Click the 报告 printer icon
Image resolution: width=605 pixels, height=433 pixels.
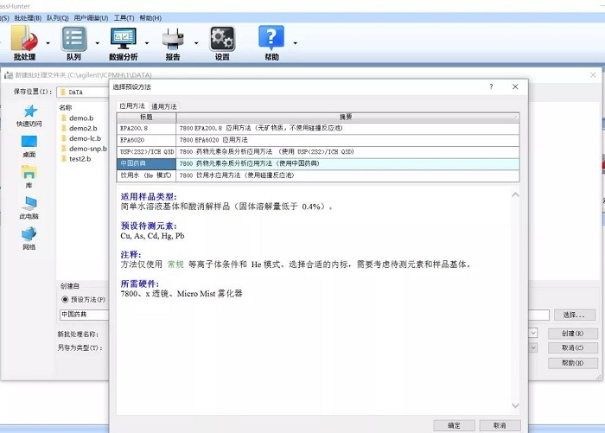pyautogui.click(x=173, y=40)
